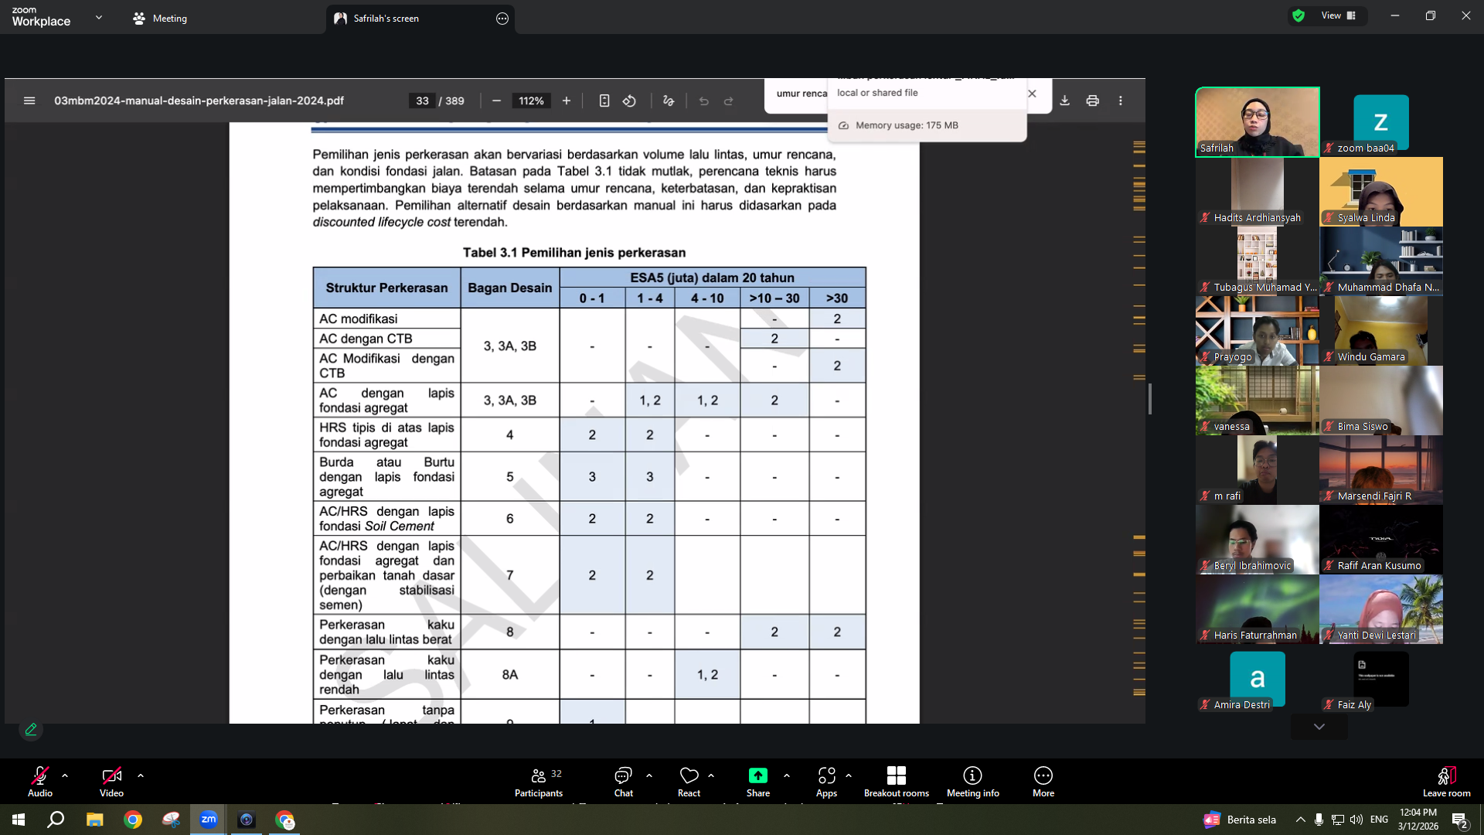Select the zoom baa04 participant tile
Viewport: 1484px width, 835px height.
(1381, 122)
